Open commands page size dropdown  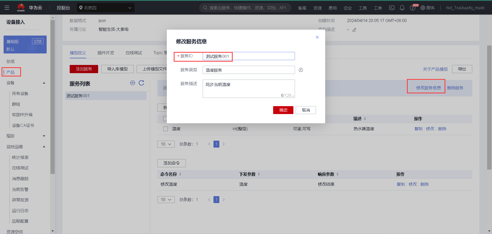coord(166,199)
